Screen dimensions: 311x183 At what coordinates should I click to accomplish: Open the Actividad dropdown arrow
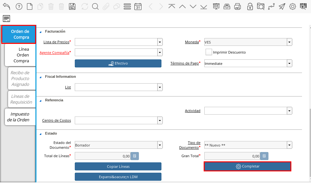(289, 111)
